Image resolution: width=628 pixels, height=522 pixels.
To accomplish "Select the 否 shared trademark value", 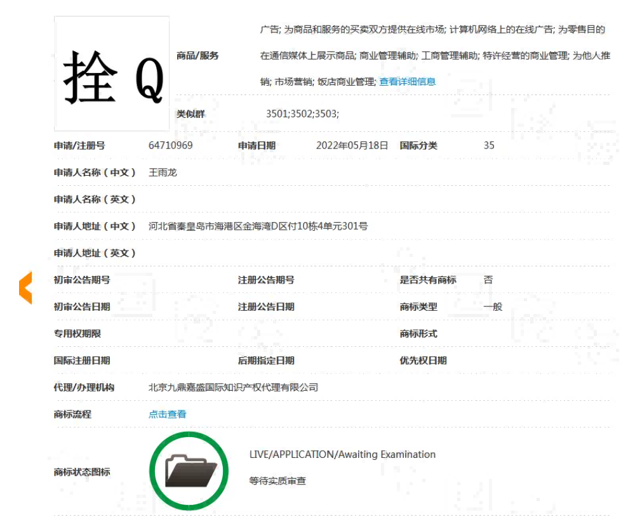I will (488, 280).
